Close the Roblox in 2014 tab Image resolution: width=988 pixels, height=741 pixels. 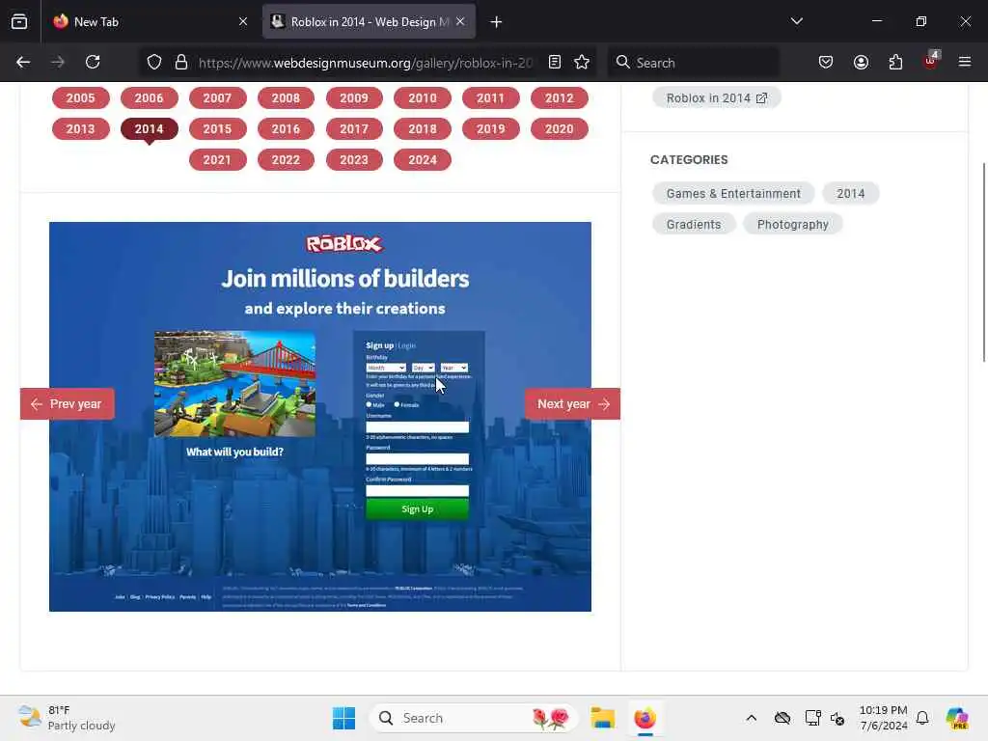460,21
